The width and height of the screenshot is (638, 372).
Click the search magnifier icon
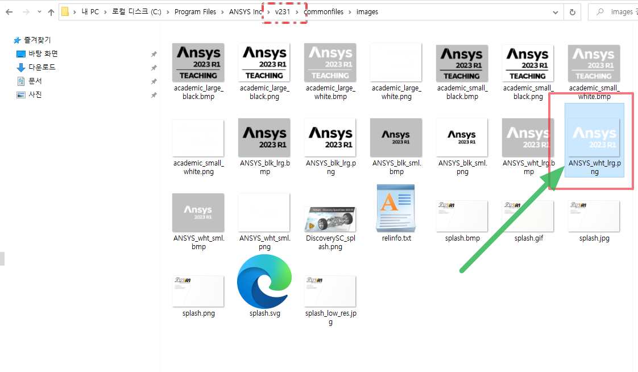(x=600, y=12)
